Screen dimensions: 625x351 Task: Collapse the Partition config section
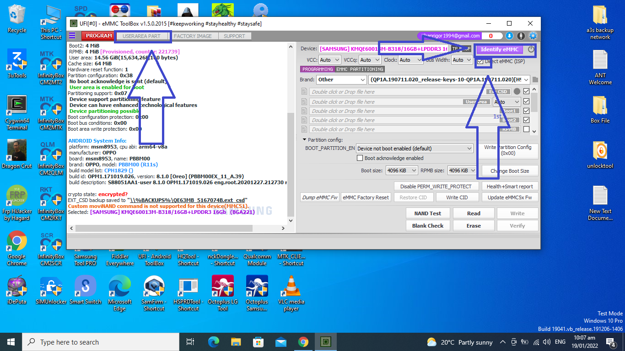(304, 140)
